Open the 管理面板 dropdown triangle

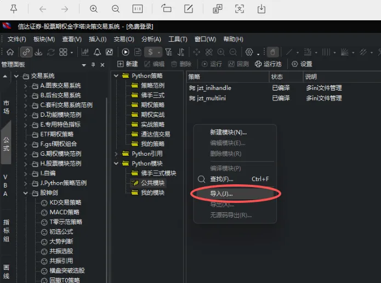pos(84,65)
